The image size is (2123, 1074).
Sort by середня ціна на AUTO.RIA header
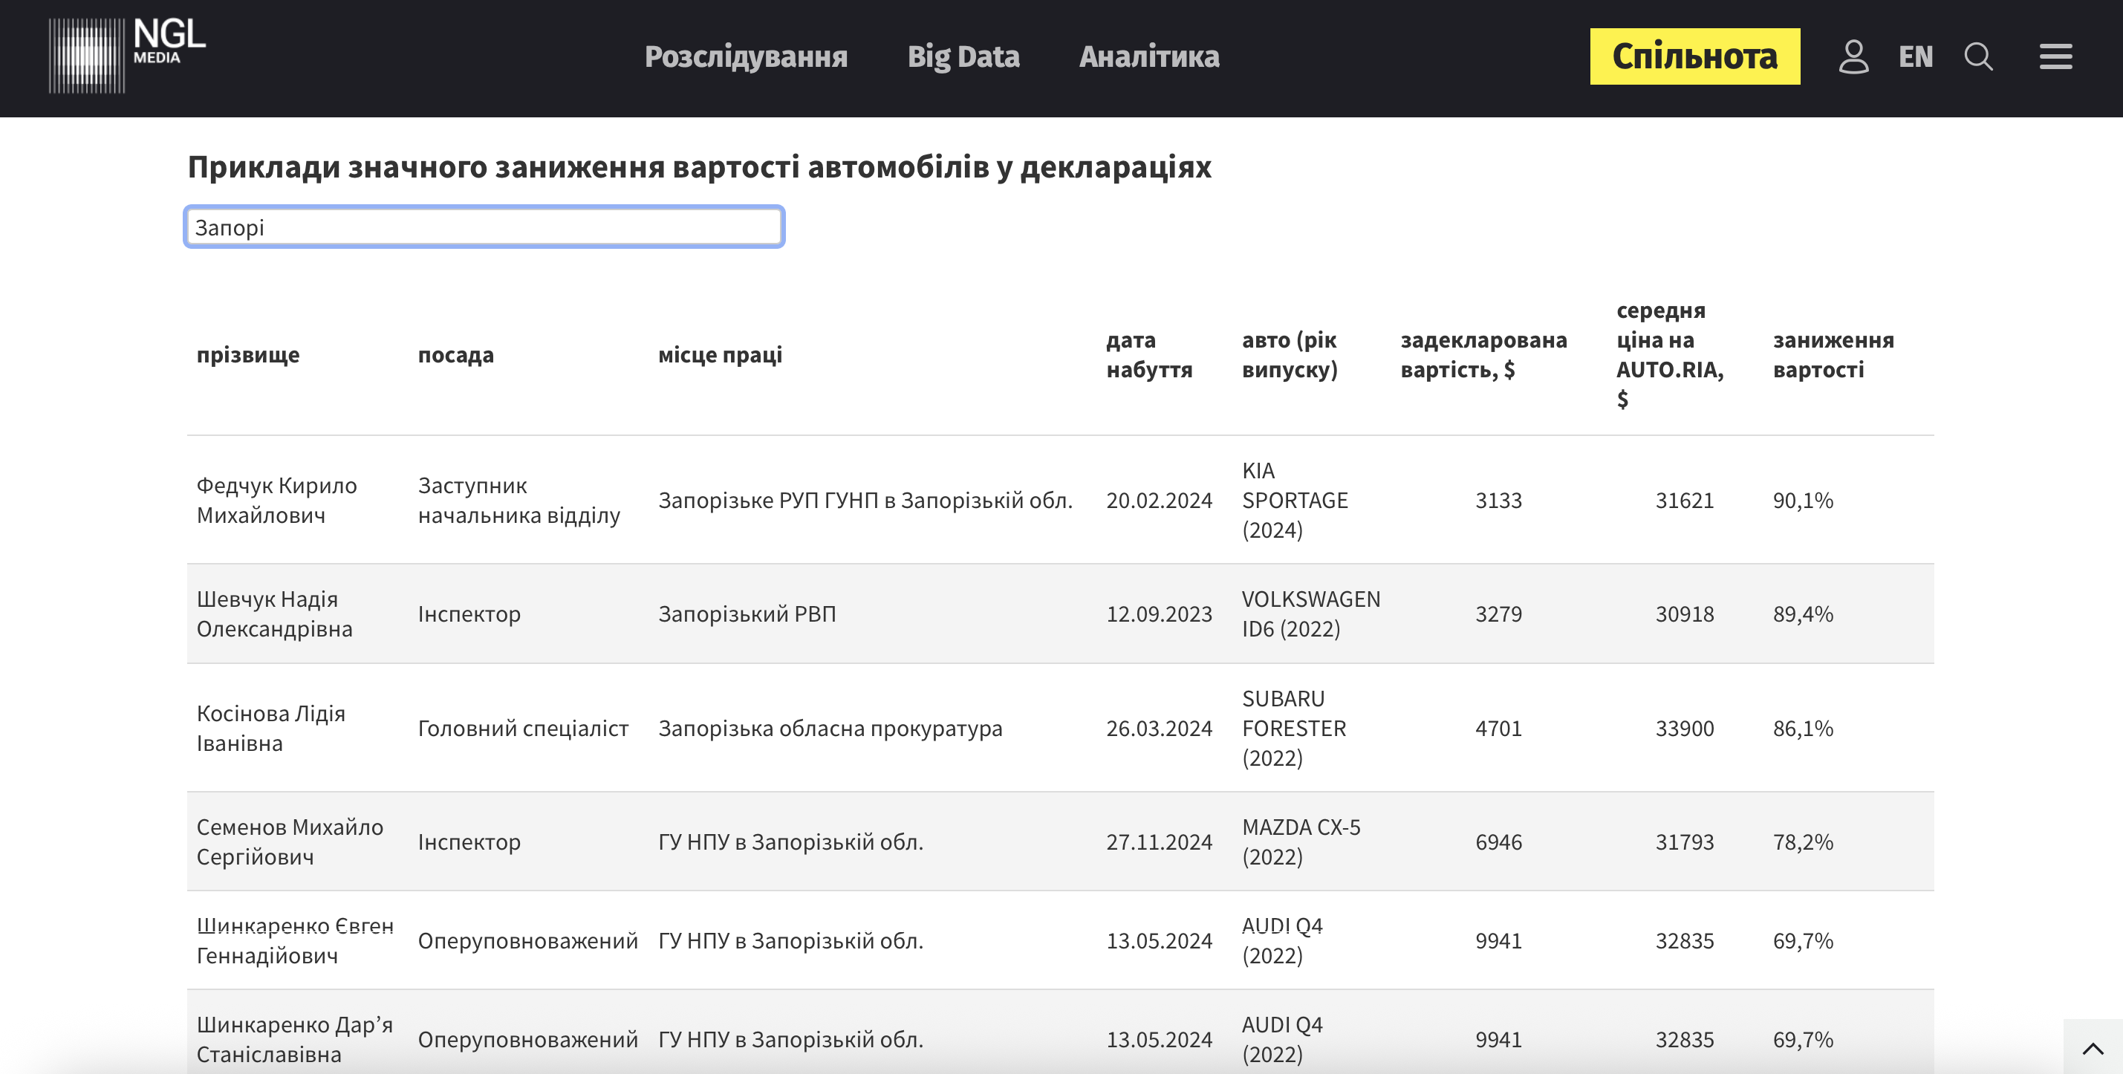pos(1669,354)
